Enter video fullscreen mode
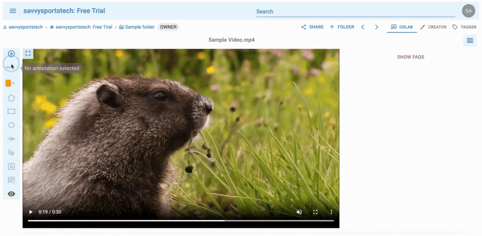The height and width of the screenshot is (236, 482). click(x=315, y=212)
